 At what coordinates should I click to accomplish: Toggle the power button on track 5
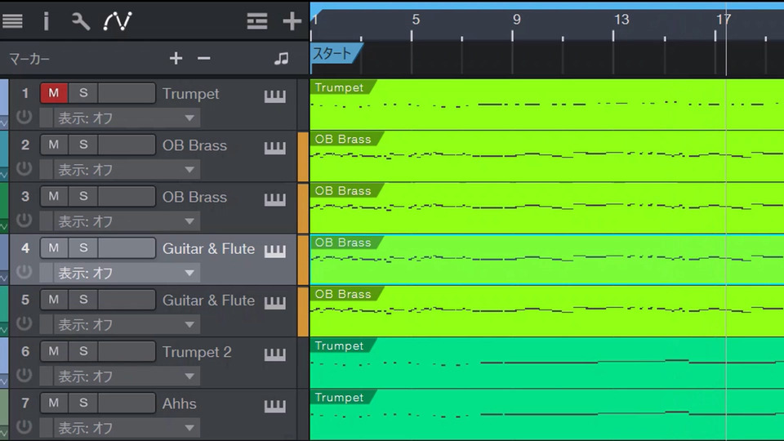point(24,323)
